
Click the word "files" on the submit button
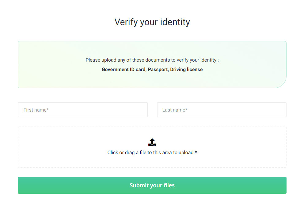[x=169, y=185]
